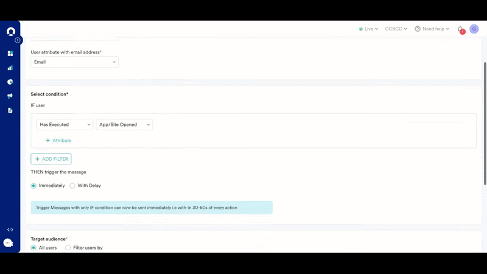Viewport: 487px width, 274px height.
Task: Open the pie chart segments icon
Action: (x=10, y=82)
